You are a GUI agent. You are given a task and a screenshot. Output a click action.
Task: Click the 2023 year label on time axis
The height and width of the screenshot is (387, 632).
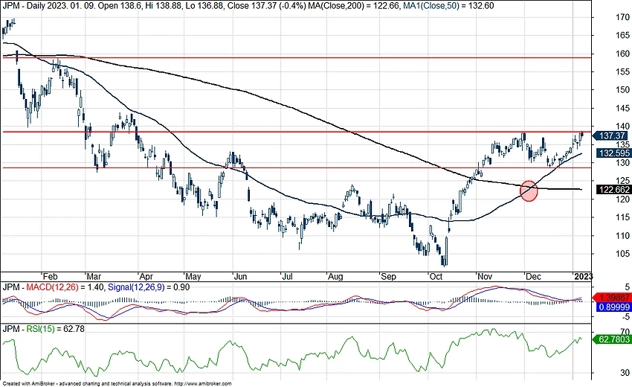click(583, 276)
